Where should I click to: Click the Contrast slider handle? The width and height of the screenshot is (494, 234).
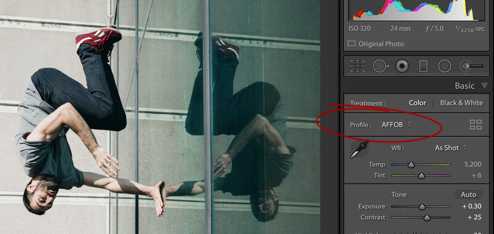[427, 217]
